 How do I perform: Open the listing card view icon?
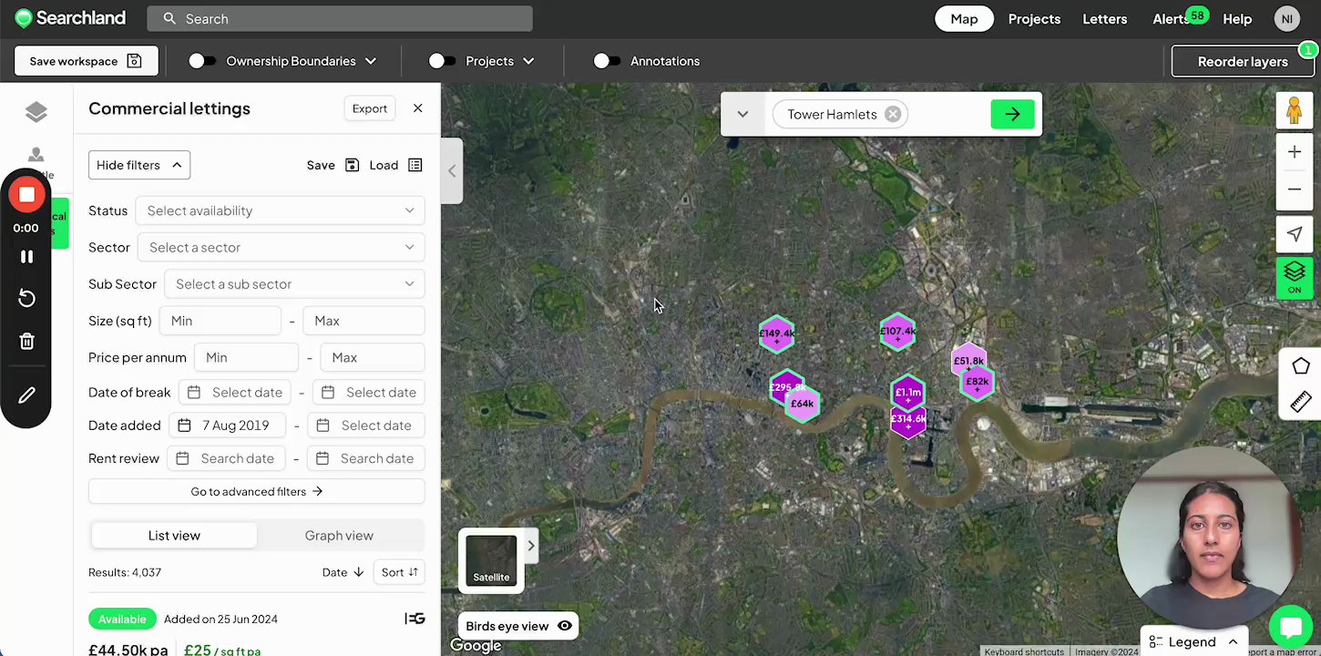pos(415,619)
